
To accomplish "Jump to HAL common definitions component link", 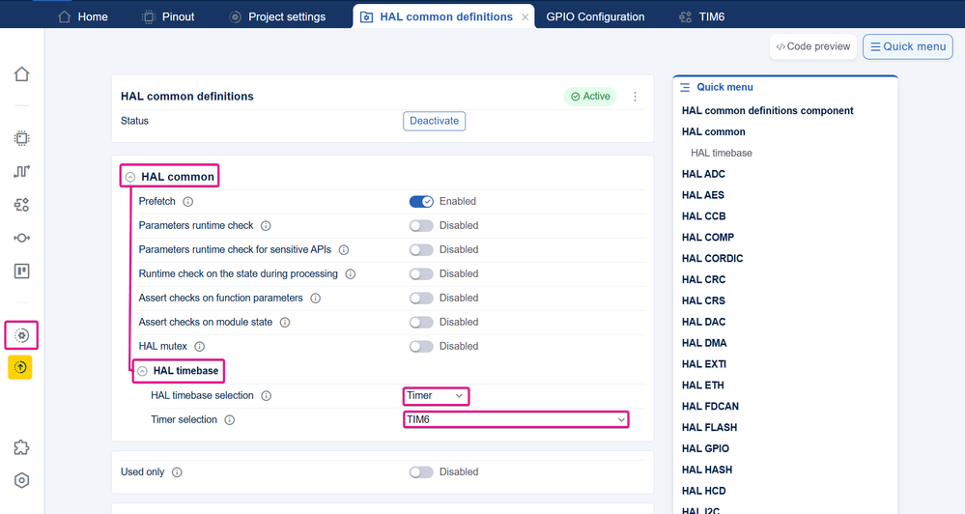I will [767, 111].
